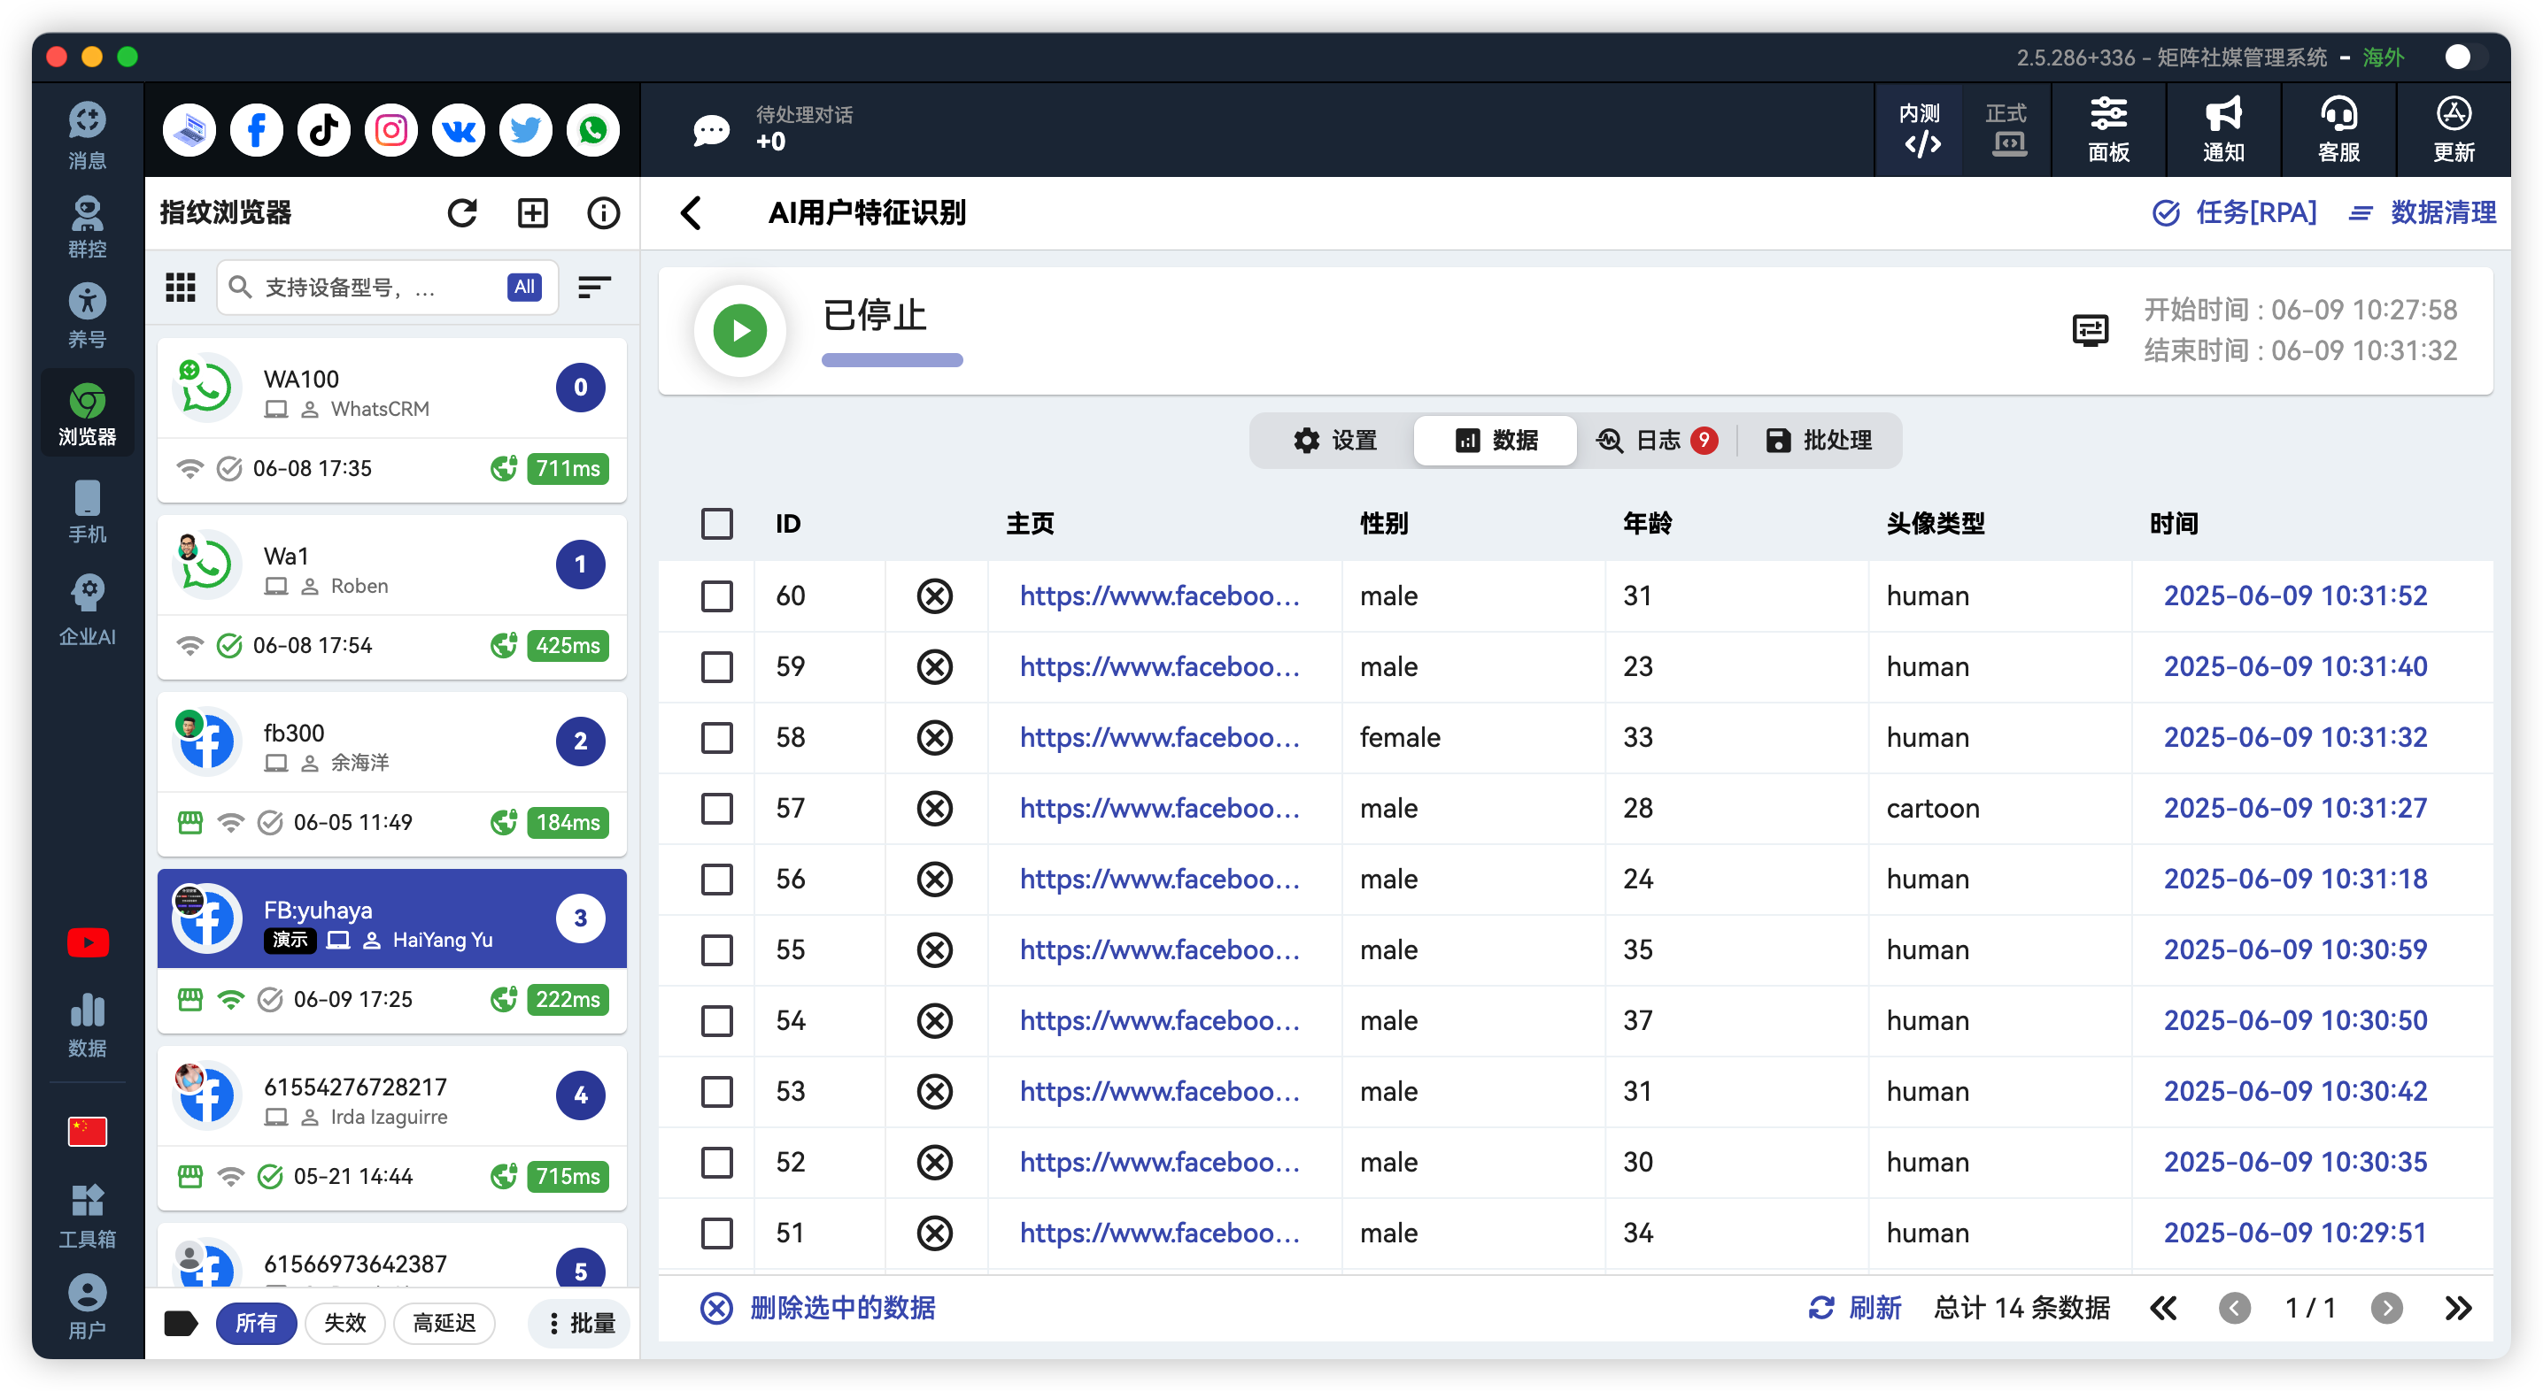The height and width of the screenshot is (1391, 2543).
Task: Add a new fingerprint browser
Action: tap(533, 213)
